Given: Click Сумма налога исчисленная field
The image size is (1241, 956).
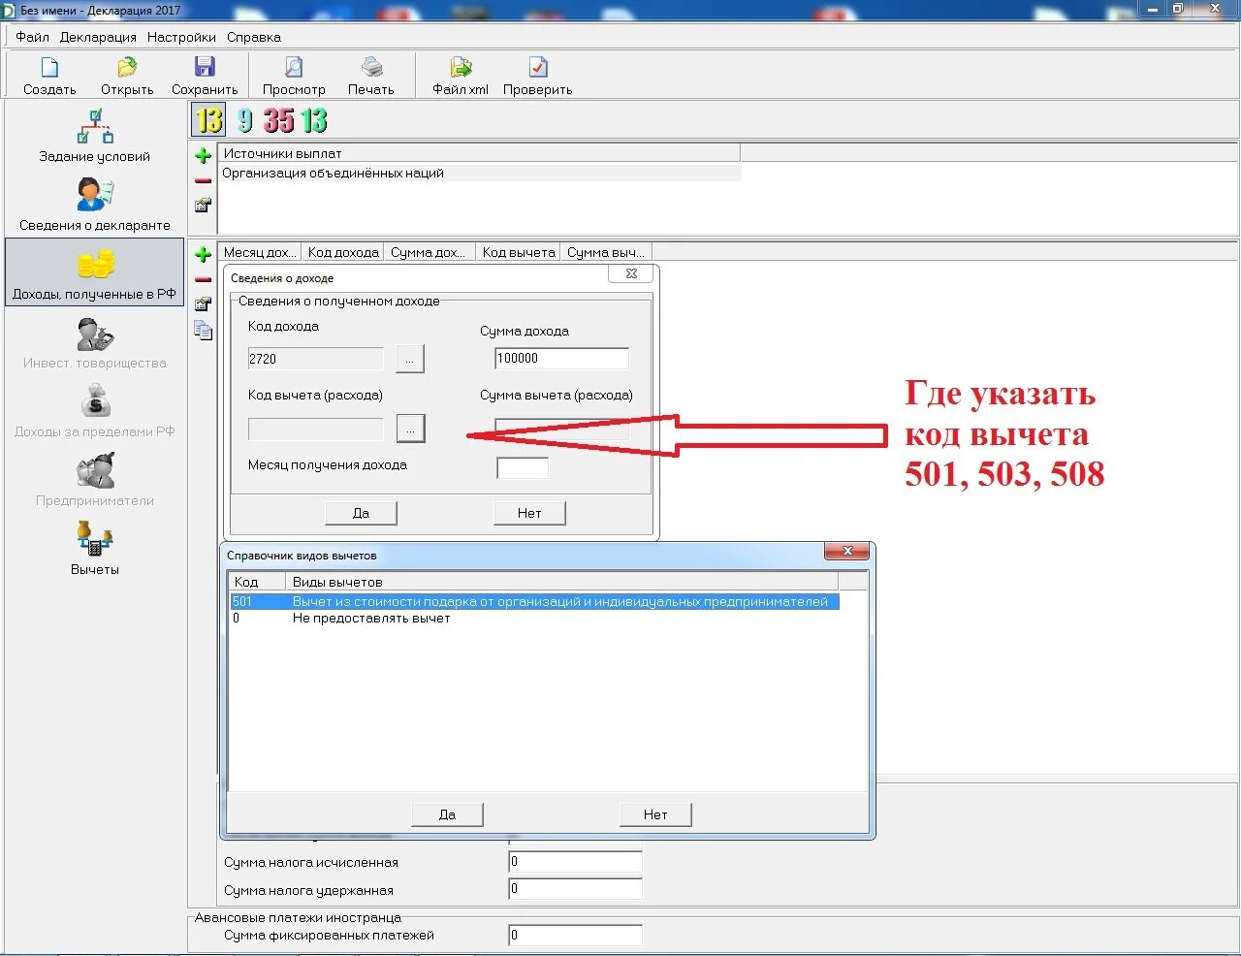Looking at the screenshot, I should coord(575,862).
